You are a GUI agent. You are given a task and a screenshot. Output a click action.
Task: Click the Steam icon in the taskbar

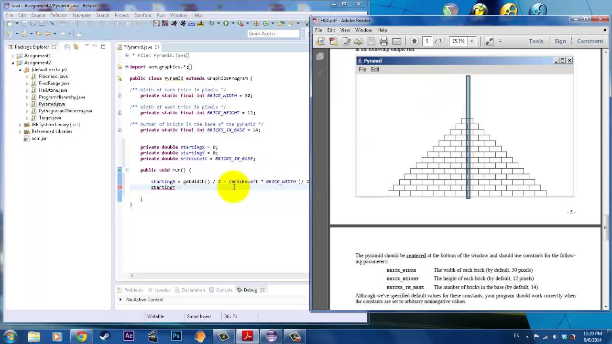pos(105,336)
